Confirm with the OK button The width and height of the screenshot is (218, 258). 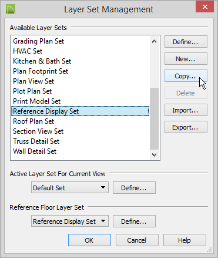(x=89, y=240)
